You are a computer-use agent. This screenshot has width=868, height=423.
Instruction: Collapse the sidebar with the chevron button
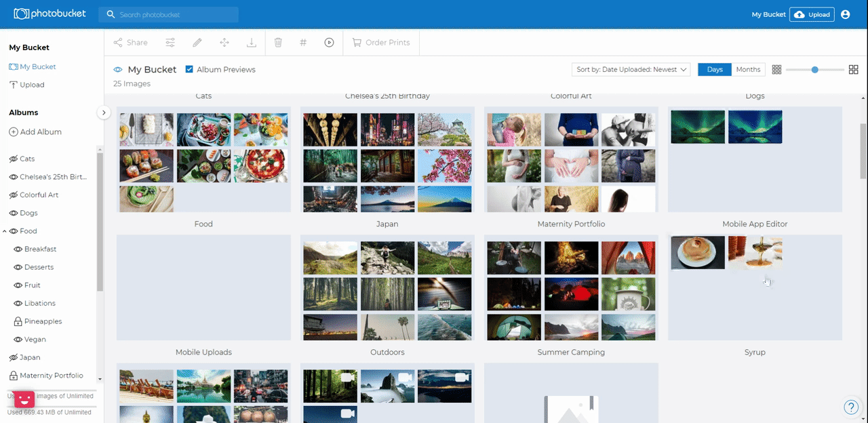click(104, 113)
